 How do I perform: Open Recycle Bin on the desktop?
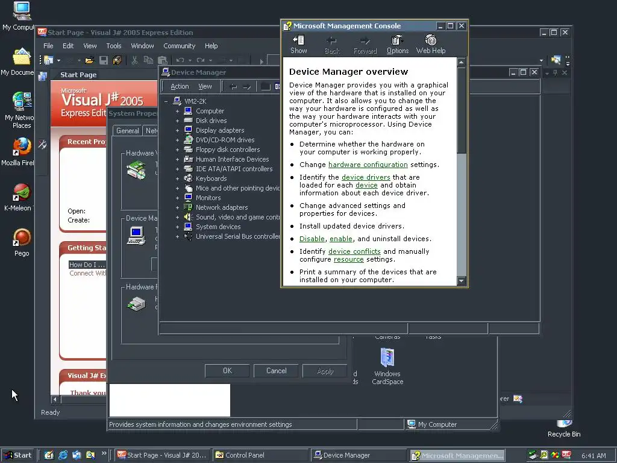point(564,429)
